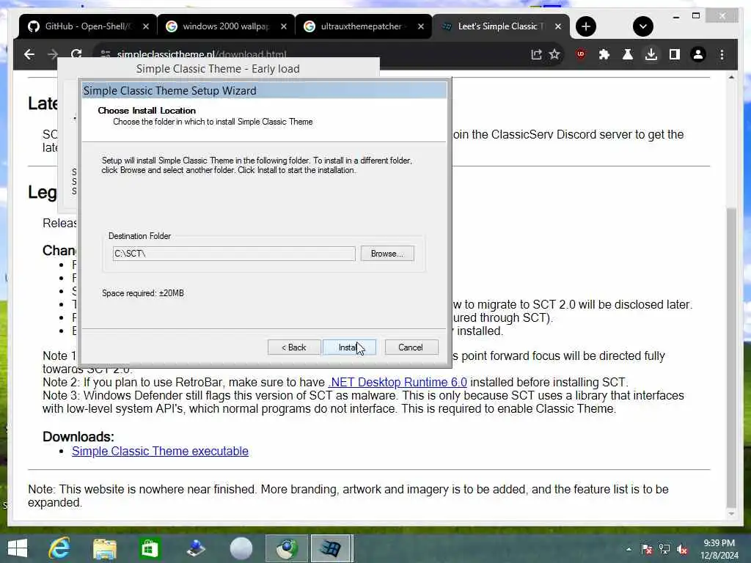The width and height of the screenshot is (751, 563).
Task: Open the muted volume tray icon
Action: point(682,549)
